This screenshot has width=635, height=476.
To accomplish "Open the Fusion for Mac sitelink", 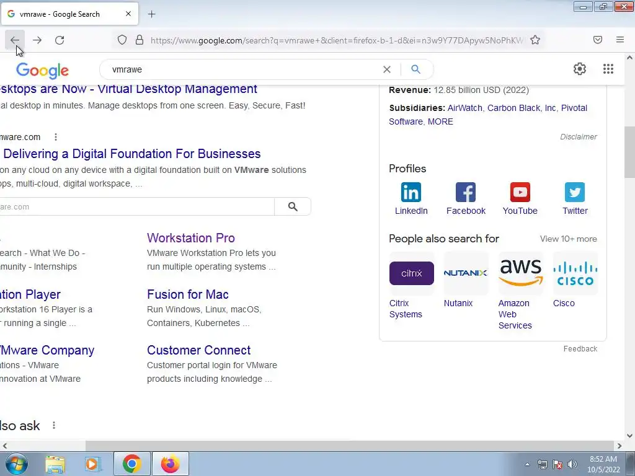I will coord(187,294).
